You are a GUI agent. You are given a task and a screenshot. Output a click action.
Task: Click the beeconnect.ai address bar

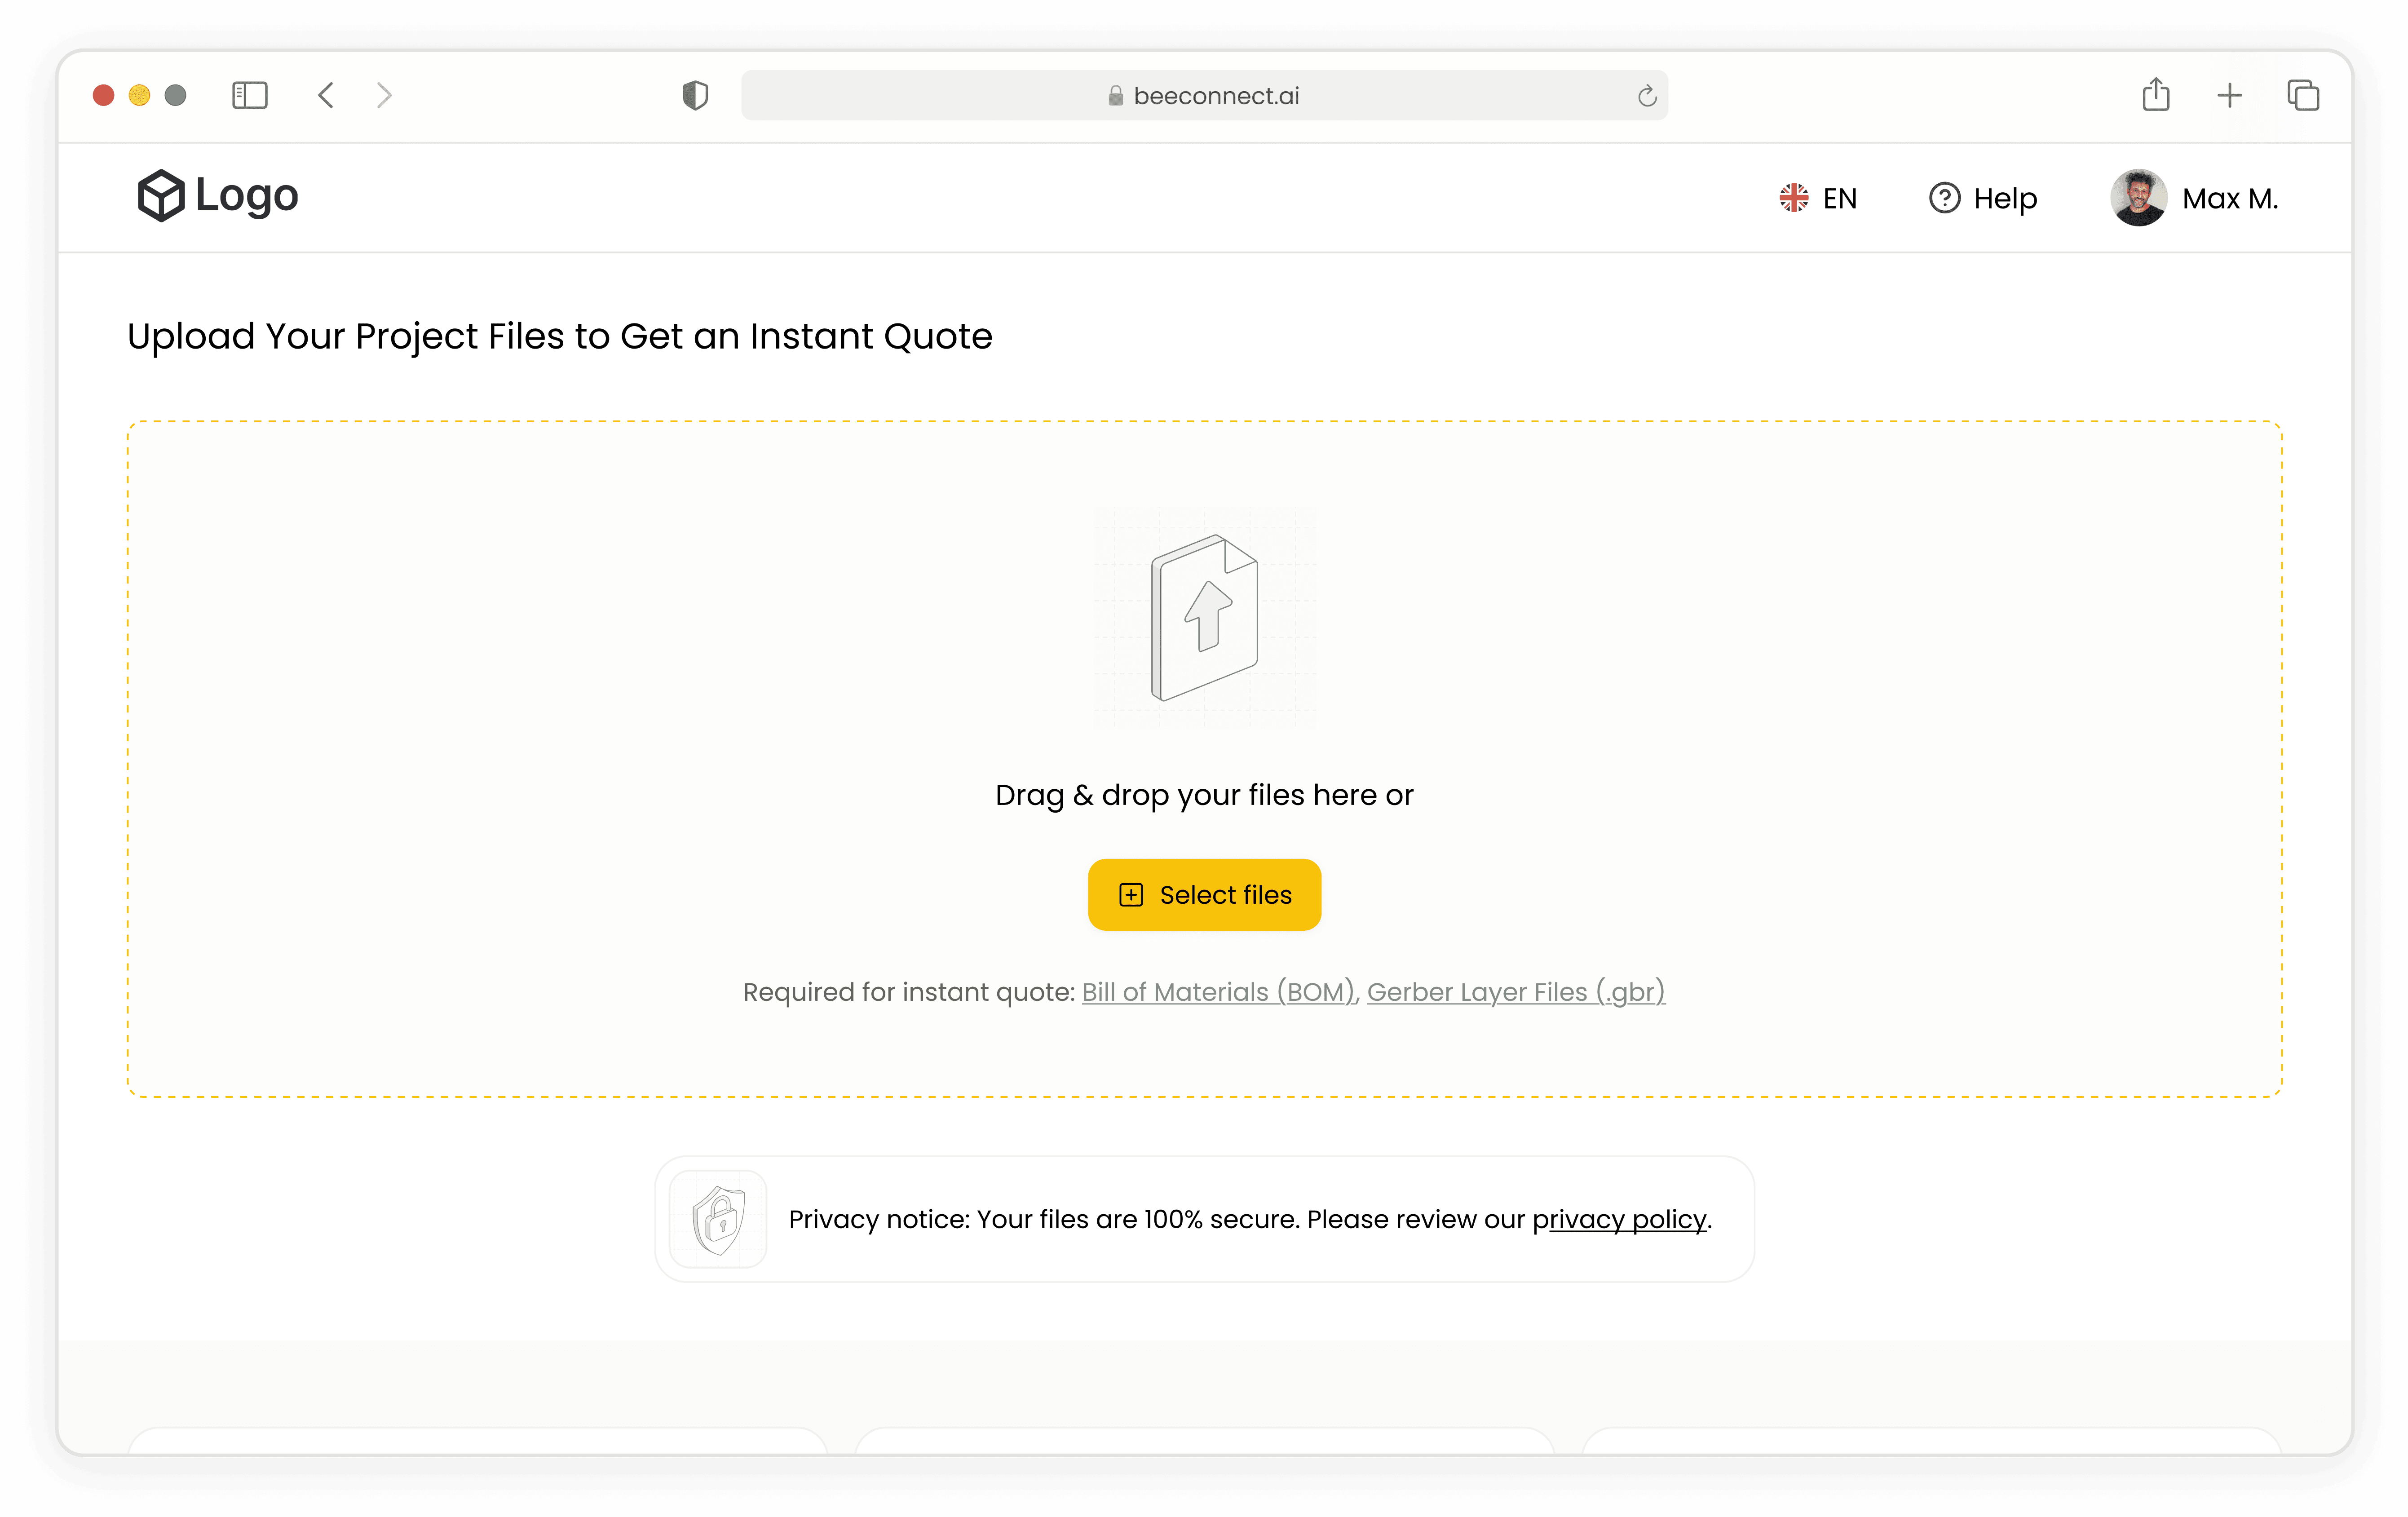click(1204, 95)
